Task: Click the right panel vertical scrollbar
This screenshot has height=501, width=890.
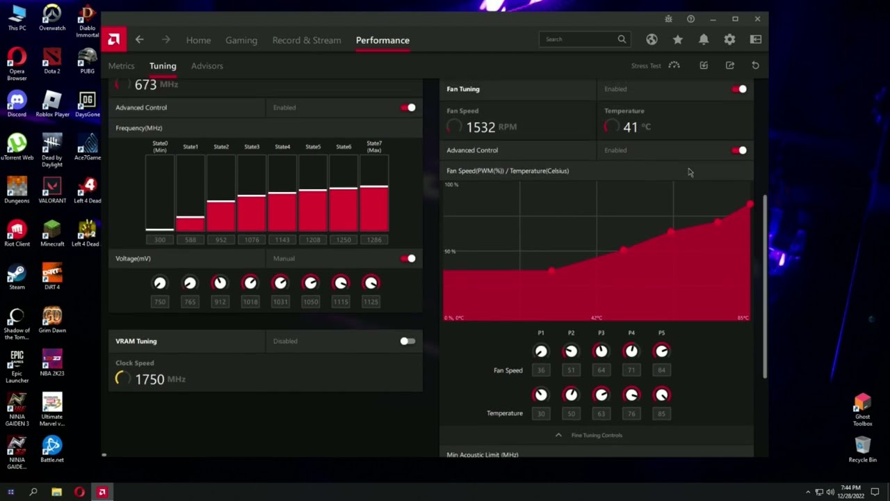Action: (765, 286)
